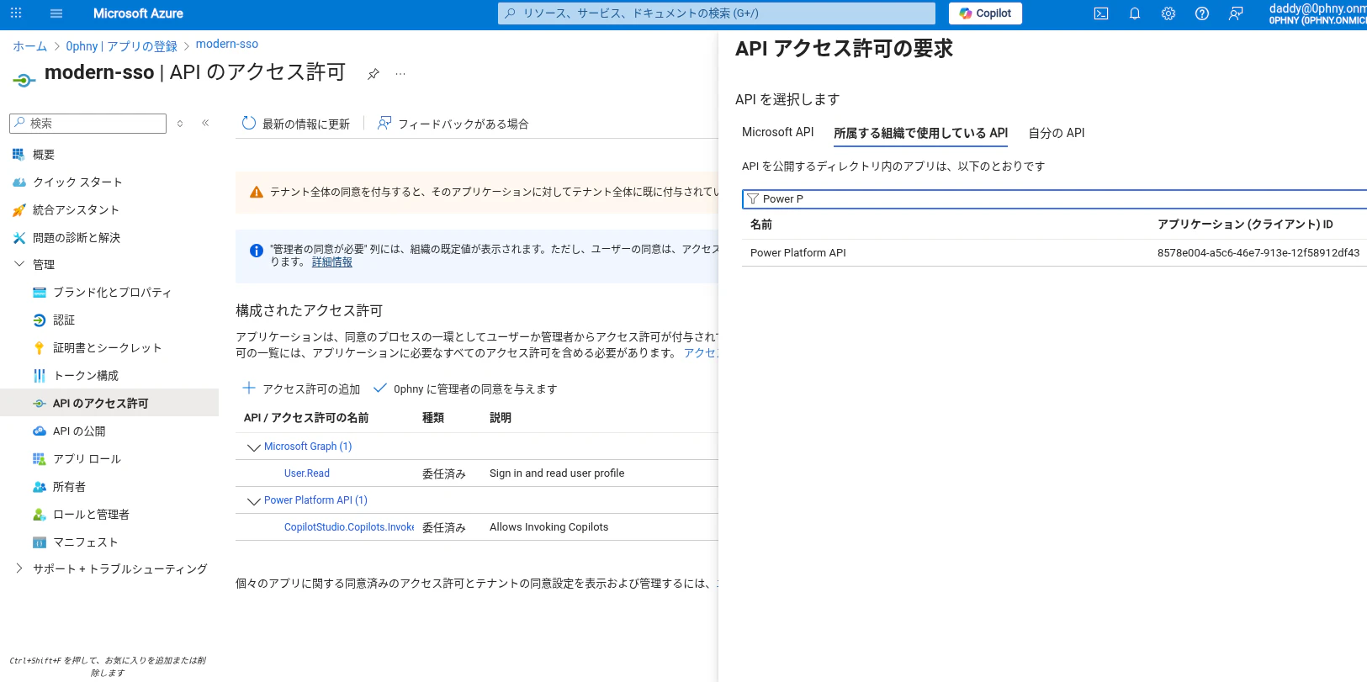This screenshot has height=682, width=1367.
Task: Toggle the expand-all arrows beside the search box
Action: [x=180, y=124]
